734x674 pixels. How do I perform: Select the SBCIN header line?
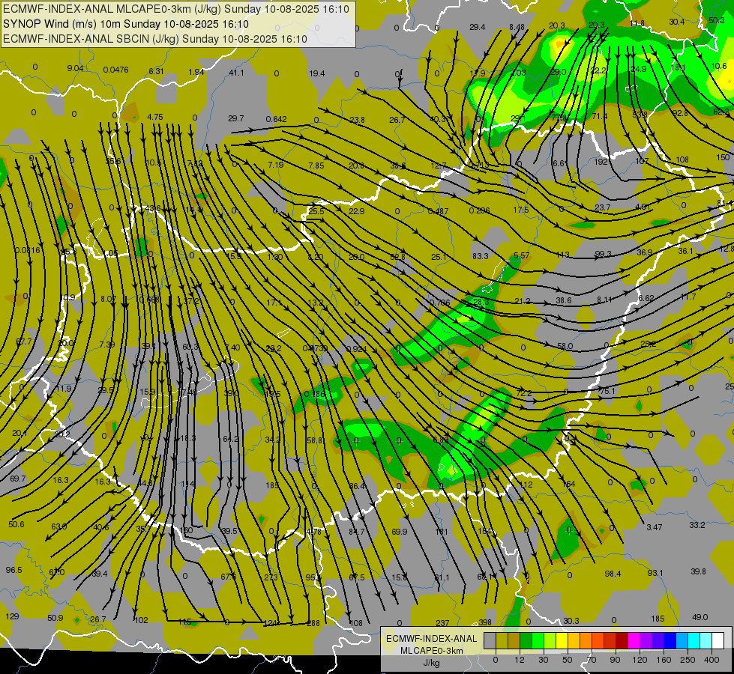pyautogui.click(x=155, y=39)
